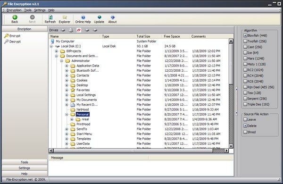Screen dimensions: 283x184
Task: Open the Help menu in the menu bar
Action: click(51, 10)
